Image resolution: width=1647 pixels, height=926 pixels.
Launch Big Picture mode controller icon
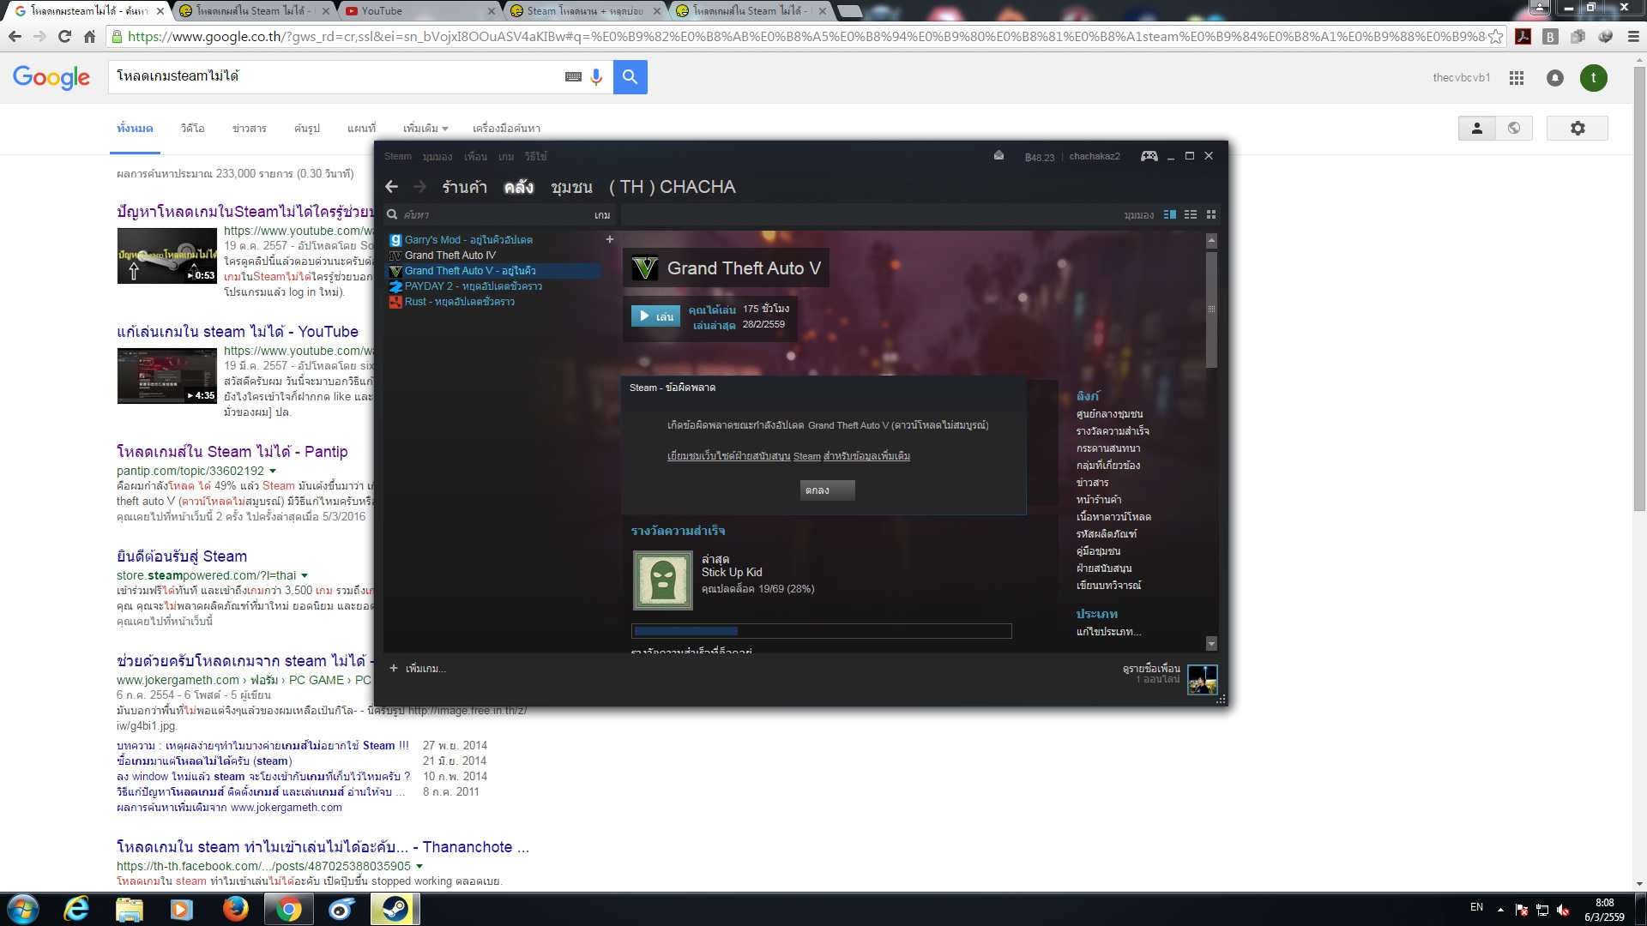[x=1149, y=156]
